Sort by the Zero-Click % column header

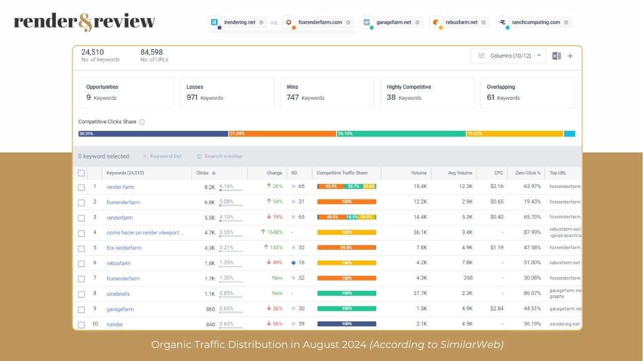click(528, 173)
